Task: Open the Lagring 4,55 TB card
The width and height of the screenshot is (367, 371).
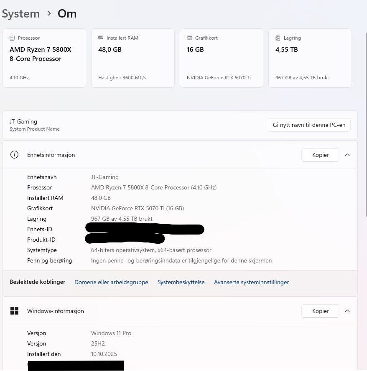Action: pos(310,58)
